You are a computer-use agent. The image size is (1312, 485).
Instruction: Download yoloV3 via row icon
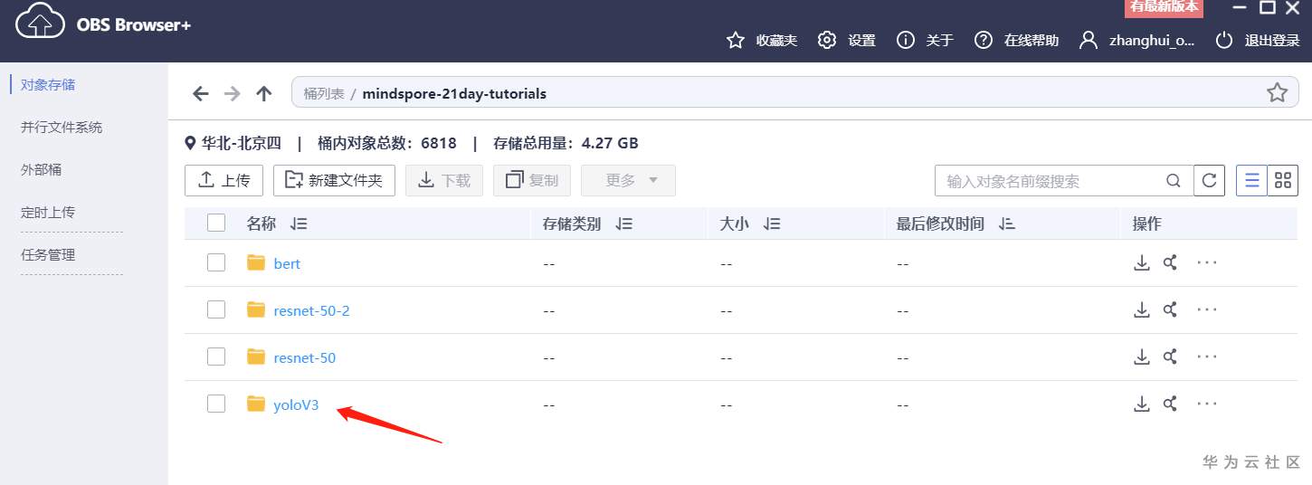[1142, 404]
